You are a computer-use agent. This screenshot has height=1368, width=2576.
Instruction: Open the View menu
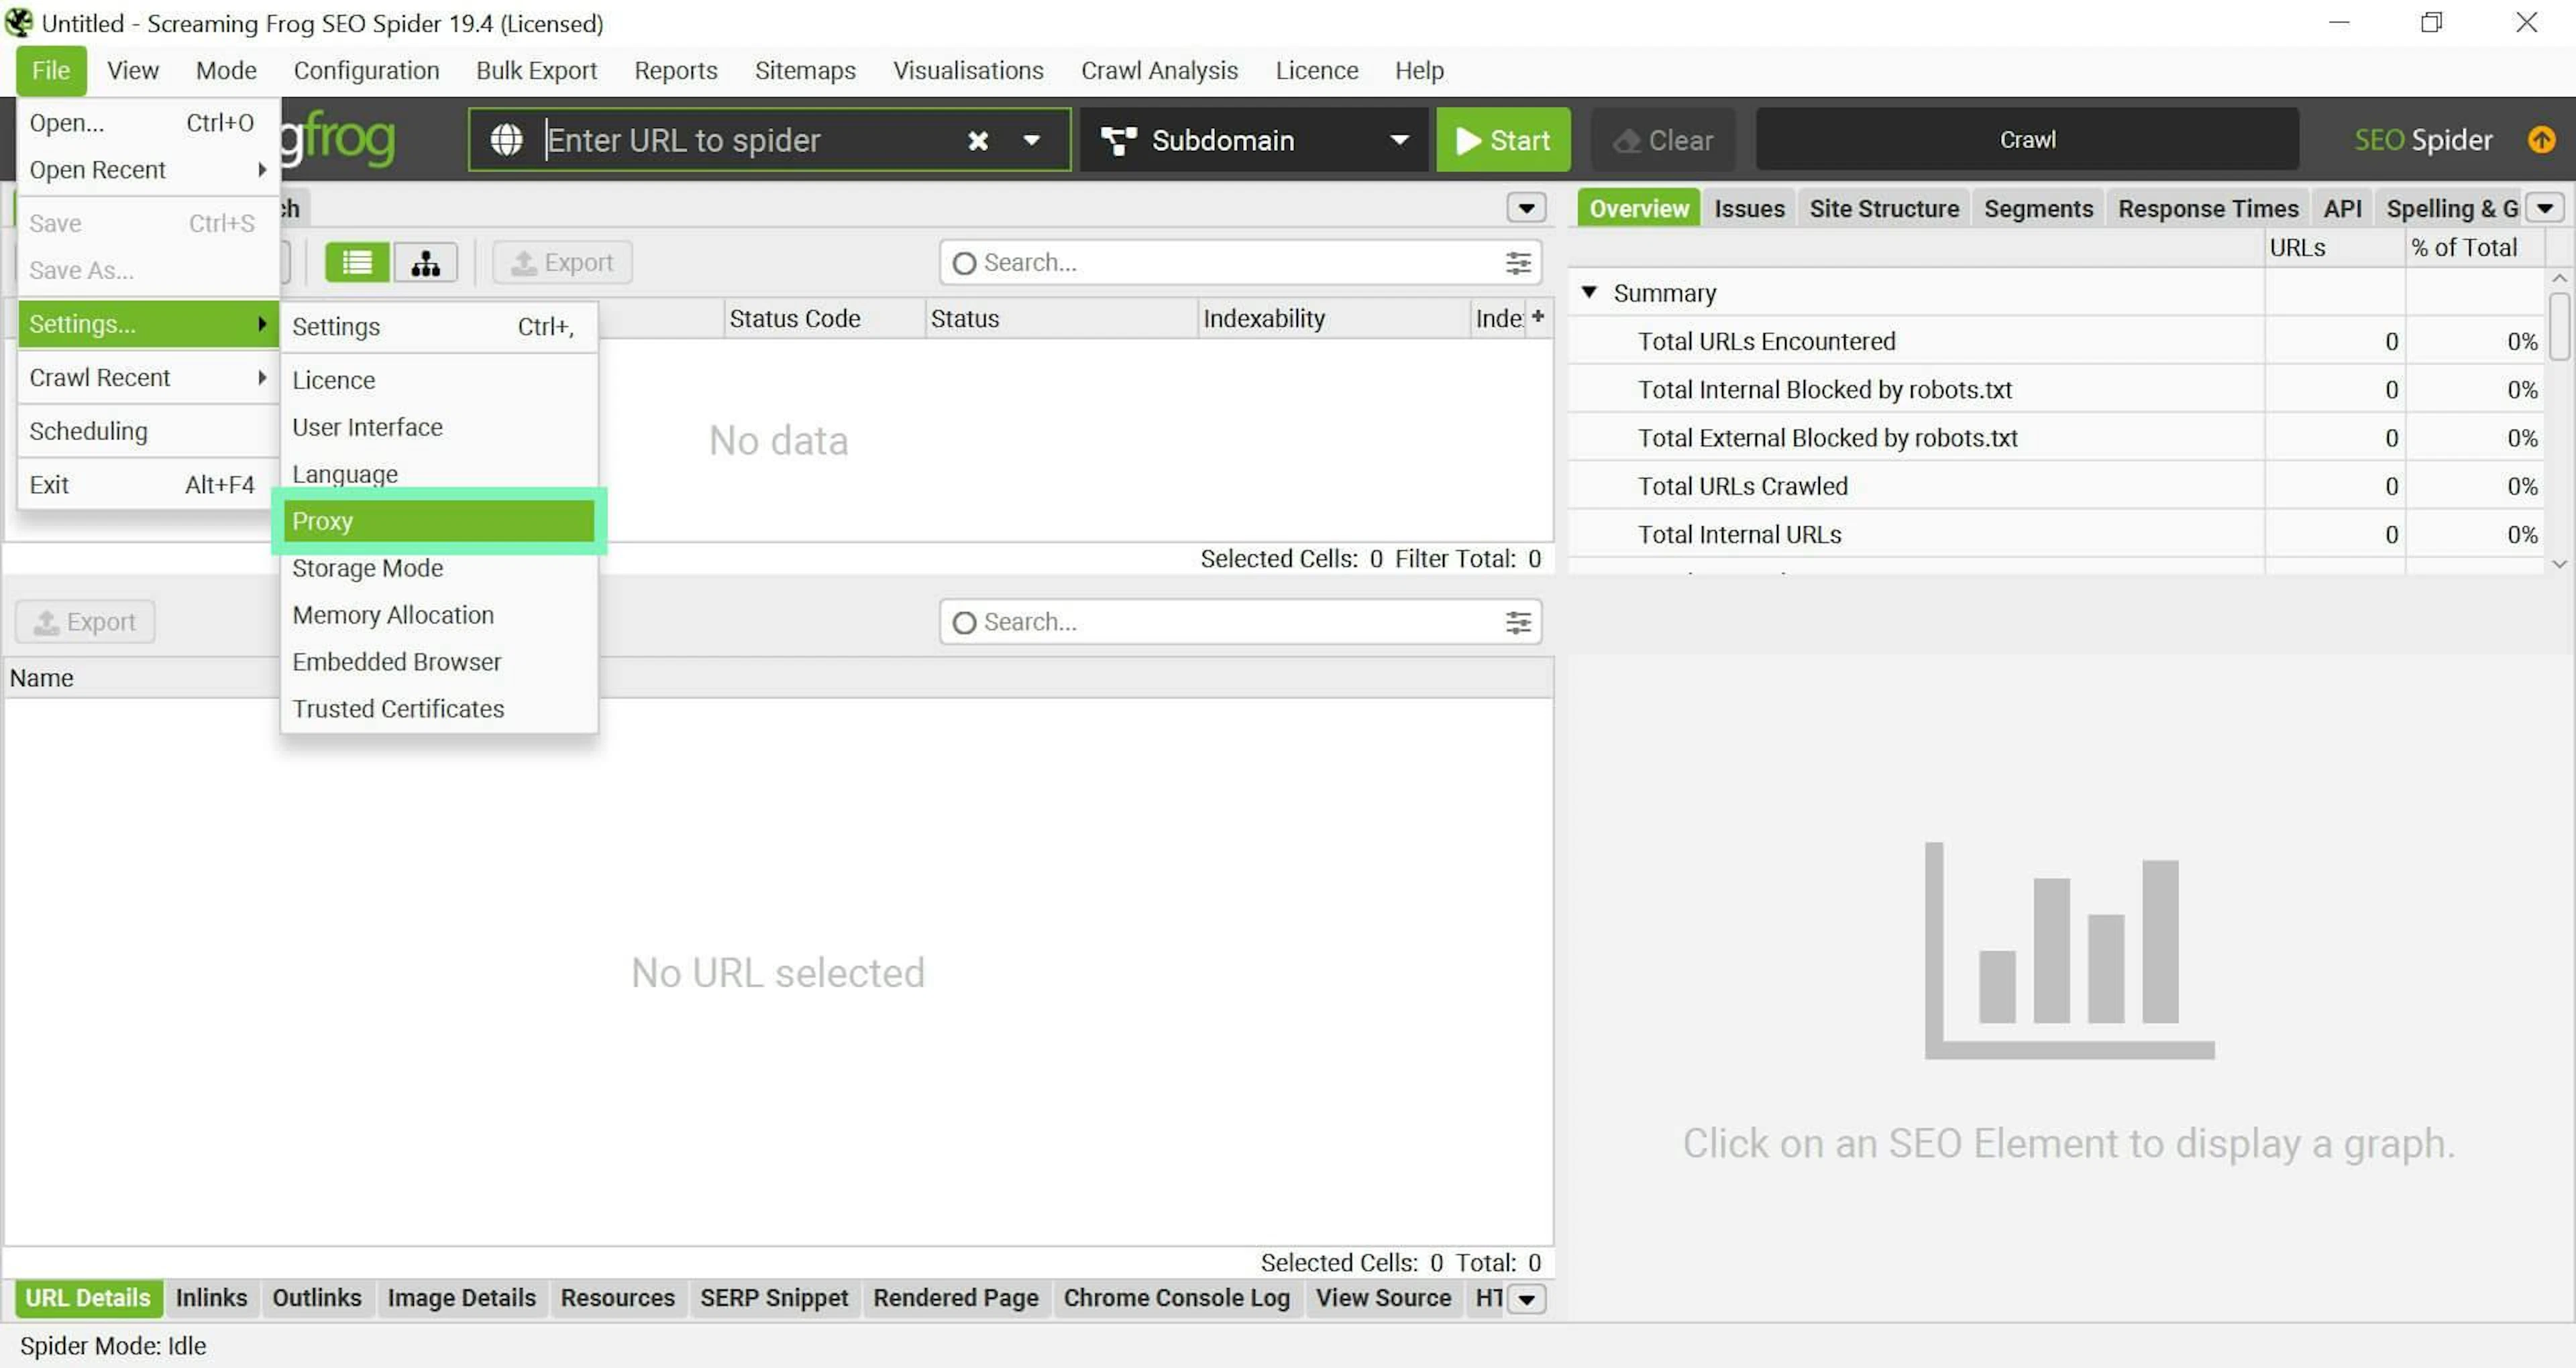click(x=133, y=71)
